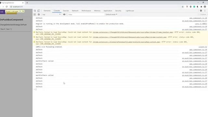Image resolution: width=208 pixels, height=117 pixels.
Task: Open new browser tab with plus
Action: [x=27, y=3]
